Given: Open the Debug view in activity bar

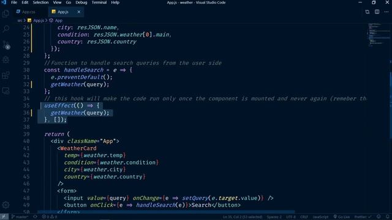Looking at the screenshot, I should coord(6,60).
